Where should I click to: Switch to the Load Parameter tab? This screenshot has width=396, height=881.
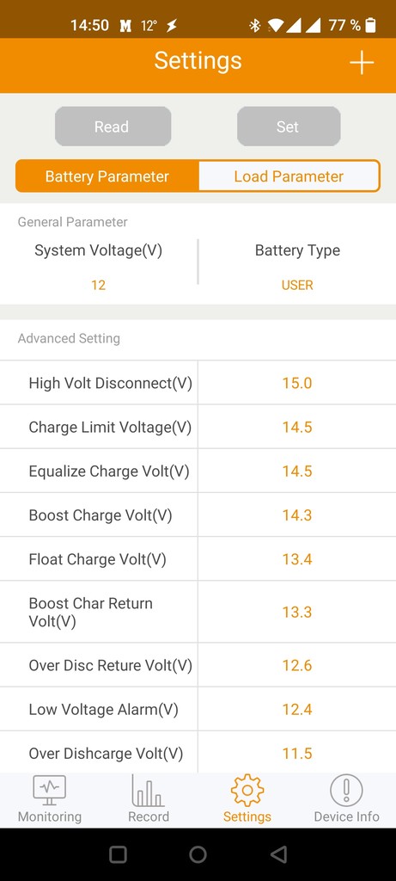[289, 176]
